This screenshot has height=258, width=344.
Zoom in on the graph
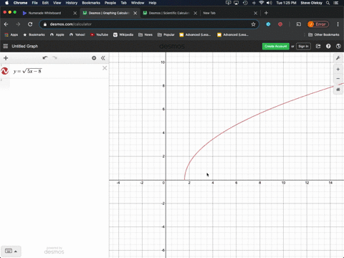coord(338,70)
